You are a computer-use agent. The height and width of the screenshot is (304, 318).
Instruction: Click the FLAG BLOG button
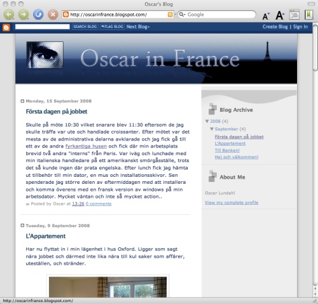coord(112,27)
